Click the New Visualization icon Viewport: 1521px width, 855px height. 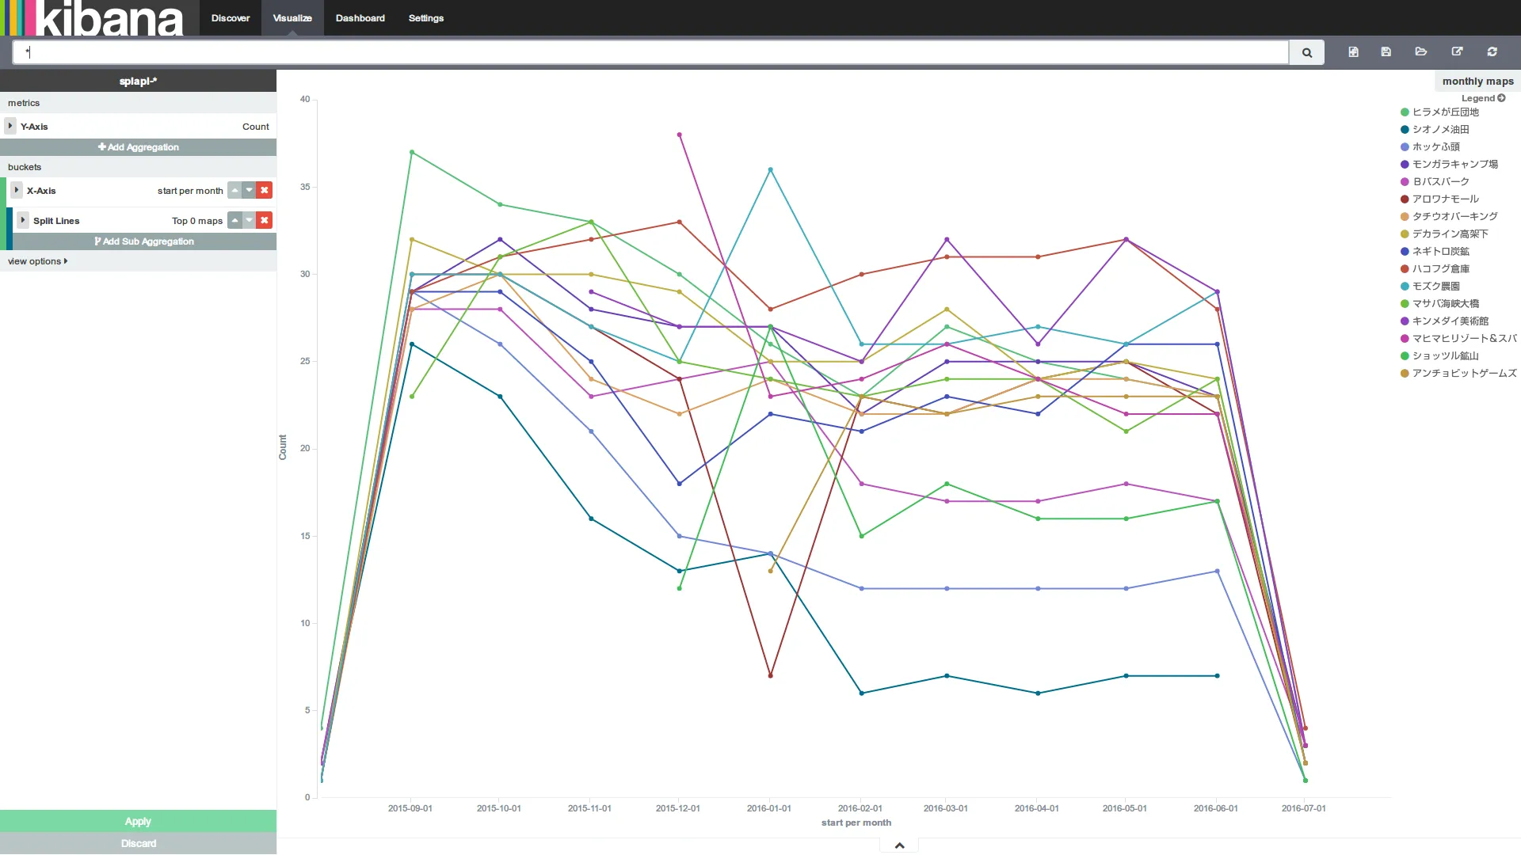[1353, 51]
